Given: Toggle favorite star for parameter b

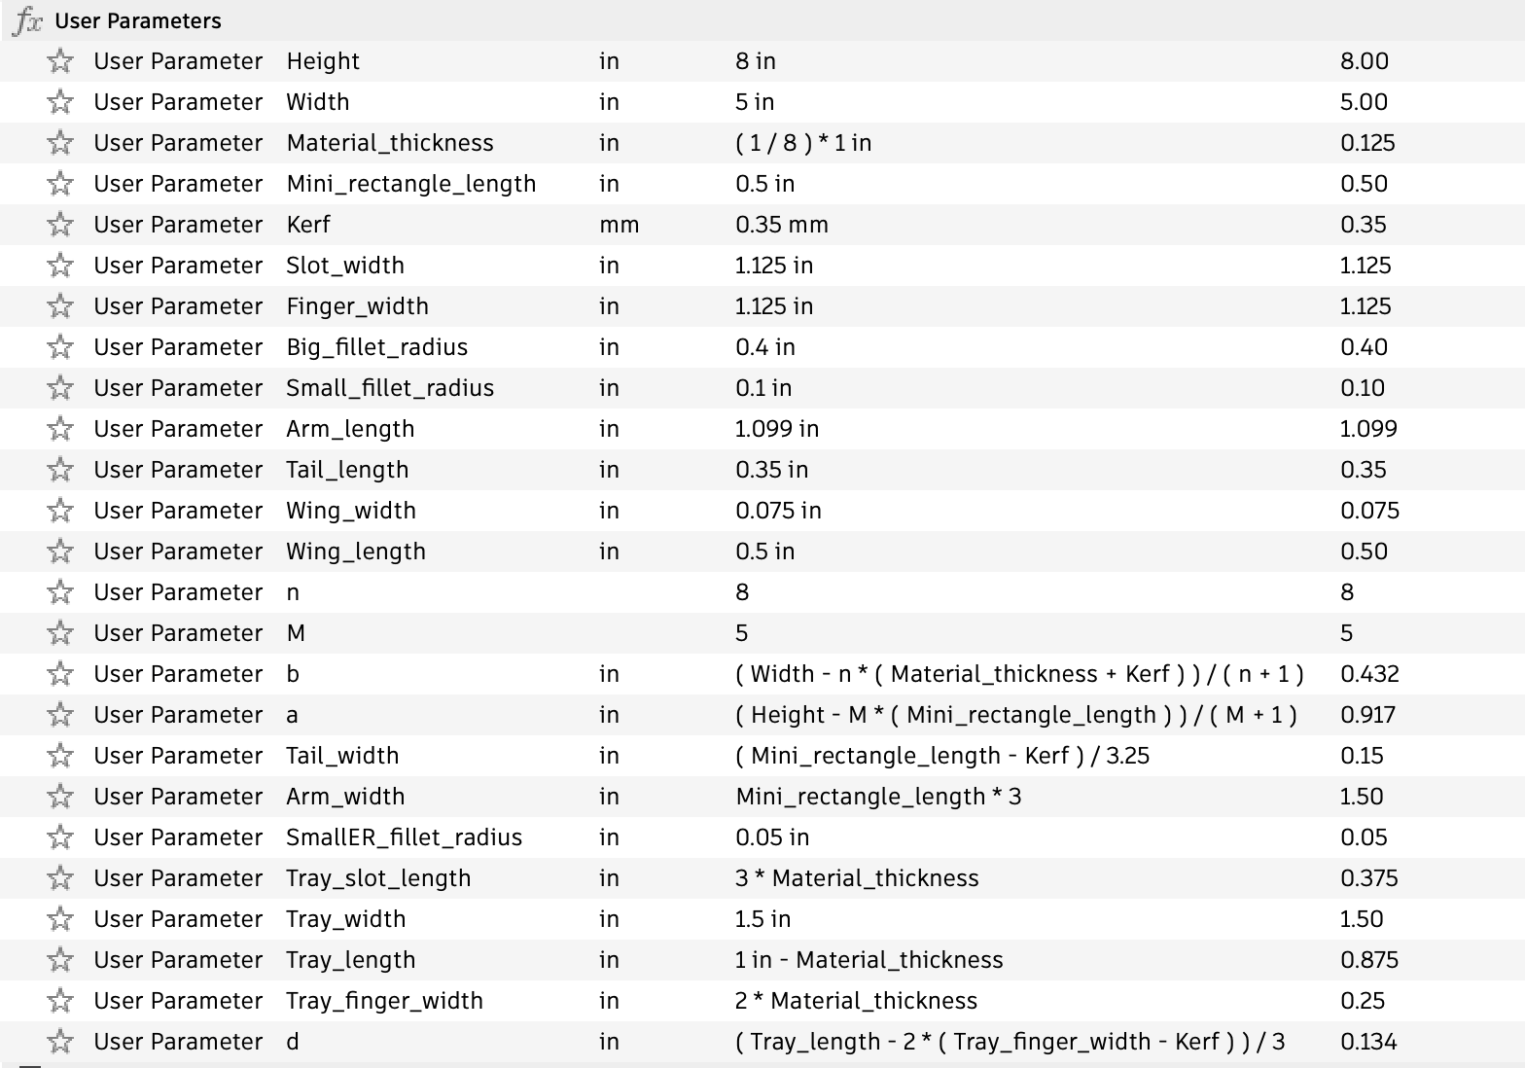Looking at the screenshot, I should 60,674.
